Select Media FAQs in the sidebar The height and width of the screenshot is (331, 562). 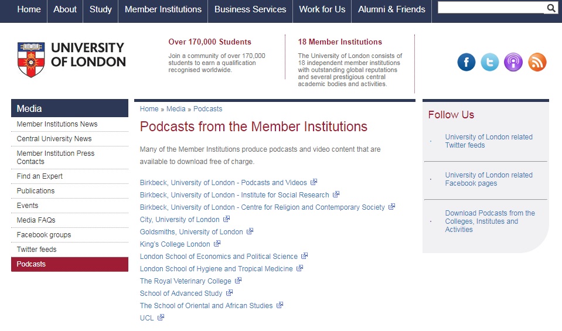(x=38, y=220)
